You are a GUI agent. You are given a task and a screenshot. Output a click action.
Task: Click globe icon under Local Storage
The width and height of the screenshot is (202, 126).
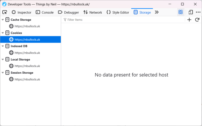pyautogui.click(x=11, y=66)
